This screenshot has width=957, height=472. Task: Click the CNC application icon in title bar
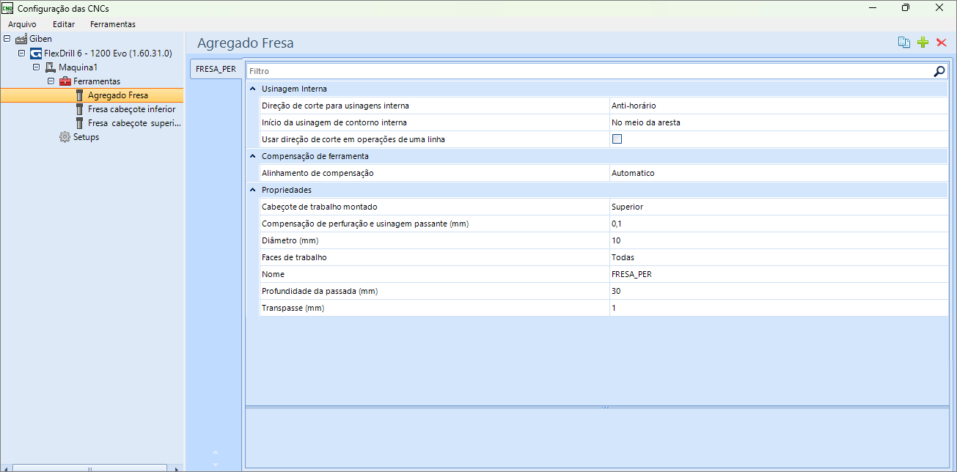tap(8, 8)
